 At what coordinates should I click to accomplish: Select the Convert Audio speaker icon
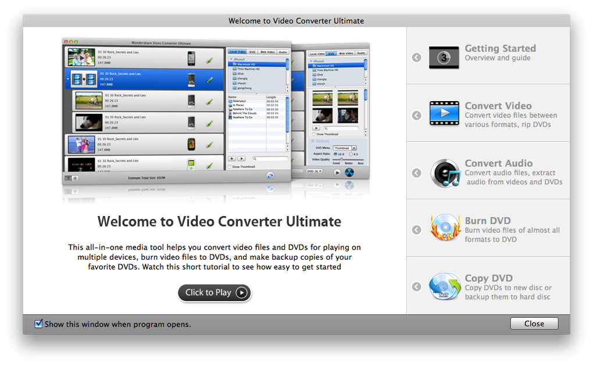coord(445,173)
